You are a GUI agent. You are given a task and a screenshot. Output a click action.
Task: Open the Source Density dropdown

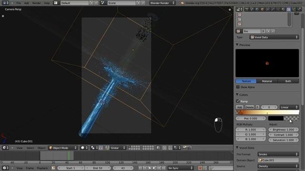(278, 166)
